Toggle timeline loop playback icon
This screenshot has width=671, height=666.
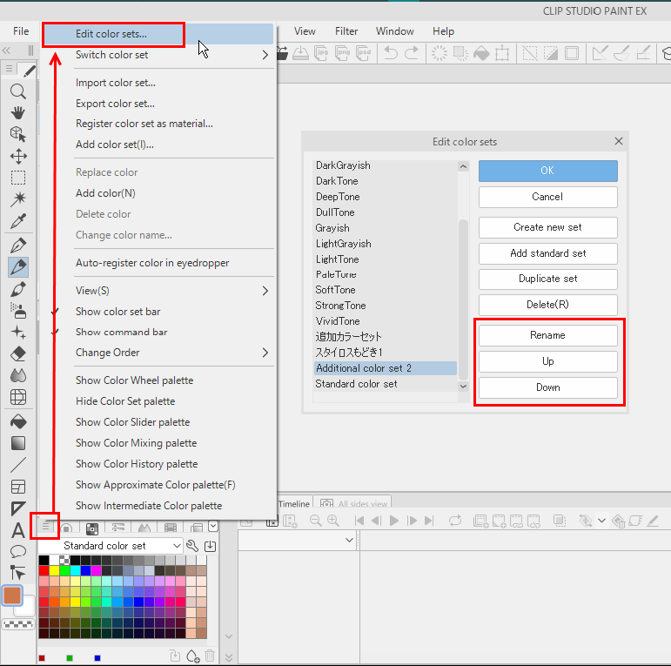[x=455, y=521]
